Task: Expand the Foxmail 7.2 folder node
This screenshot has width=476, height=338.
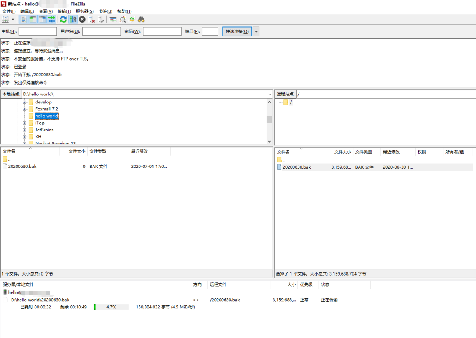Action: point(25,109)
